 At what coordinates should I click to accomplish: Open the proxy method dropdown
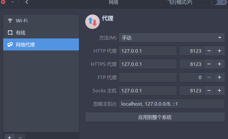coord(171,38)
